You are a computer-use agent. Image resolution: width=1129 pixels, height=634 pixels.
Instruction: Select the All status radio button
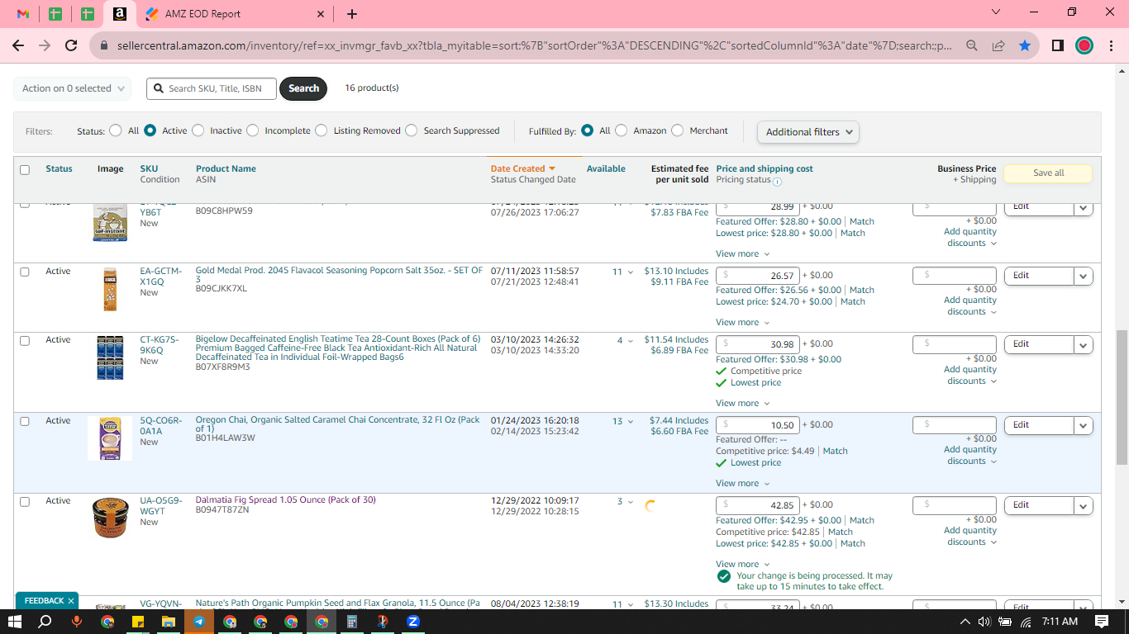click(x=115, y=130)
